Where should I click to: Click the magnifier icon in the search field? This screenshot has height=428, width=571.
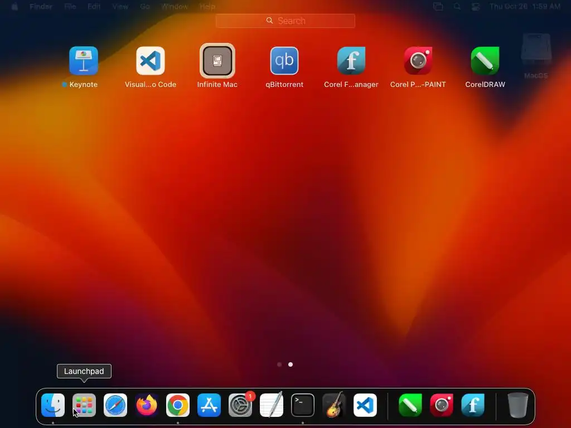[269, 21]
